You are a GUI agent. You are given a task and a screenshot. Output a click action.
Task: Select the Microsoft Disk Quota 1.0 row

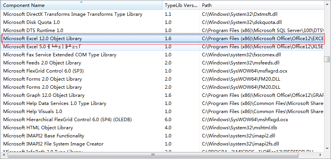coord(162,22)
